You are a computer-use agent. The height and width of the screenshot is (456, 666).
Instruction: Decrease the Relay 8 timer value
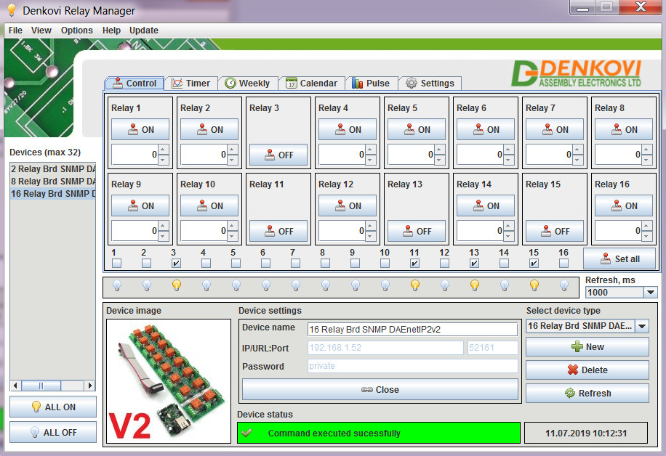point(647,160)
